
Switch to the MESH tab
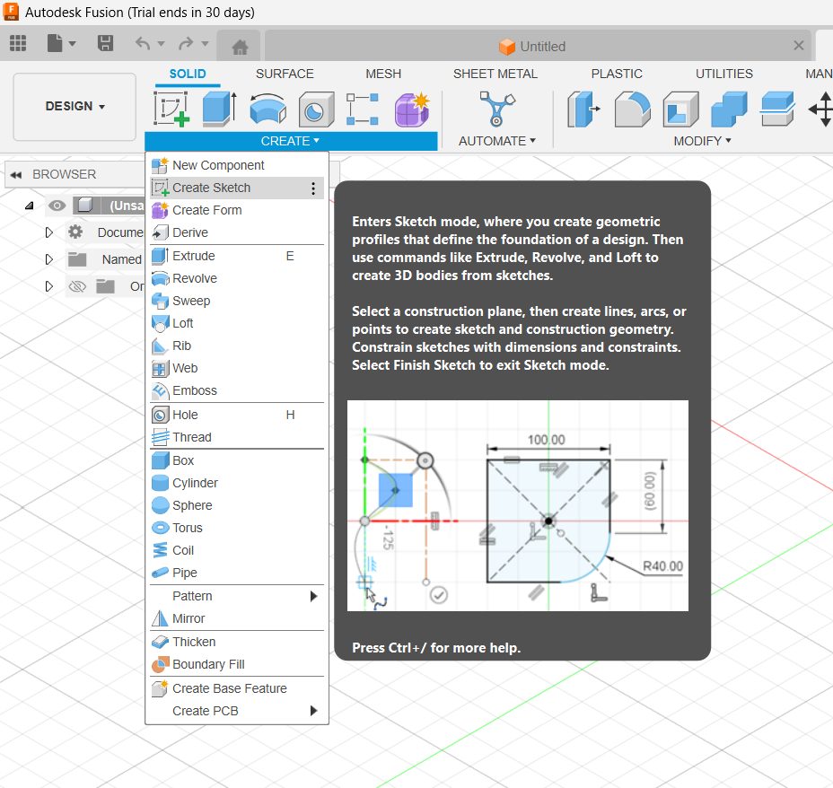pyautogui.click(x=383, y=74)
